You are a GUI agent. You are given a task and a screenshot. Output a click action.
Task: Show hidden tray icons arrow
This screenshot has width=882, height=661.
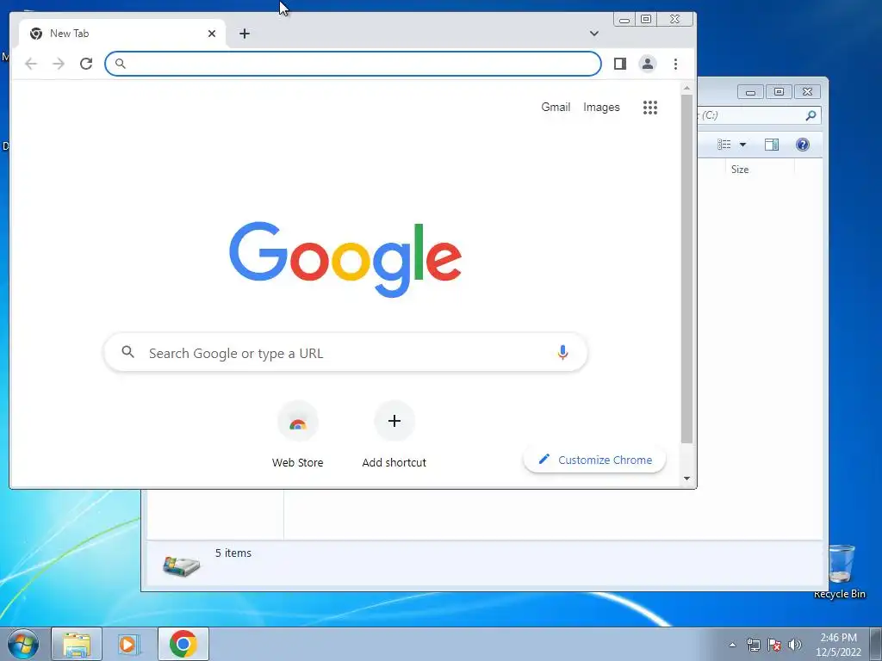click(732, 645)
